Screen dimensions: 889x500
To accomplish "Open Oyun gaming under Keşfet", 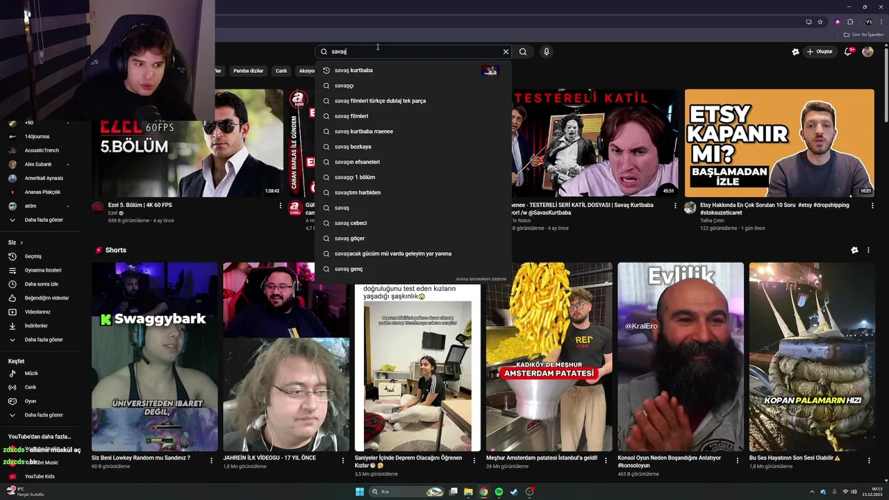I will tap(30, 401).
